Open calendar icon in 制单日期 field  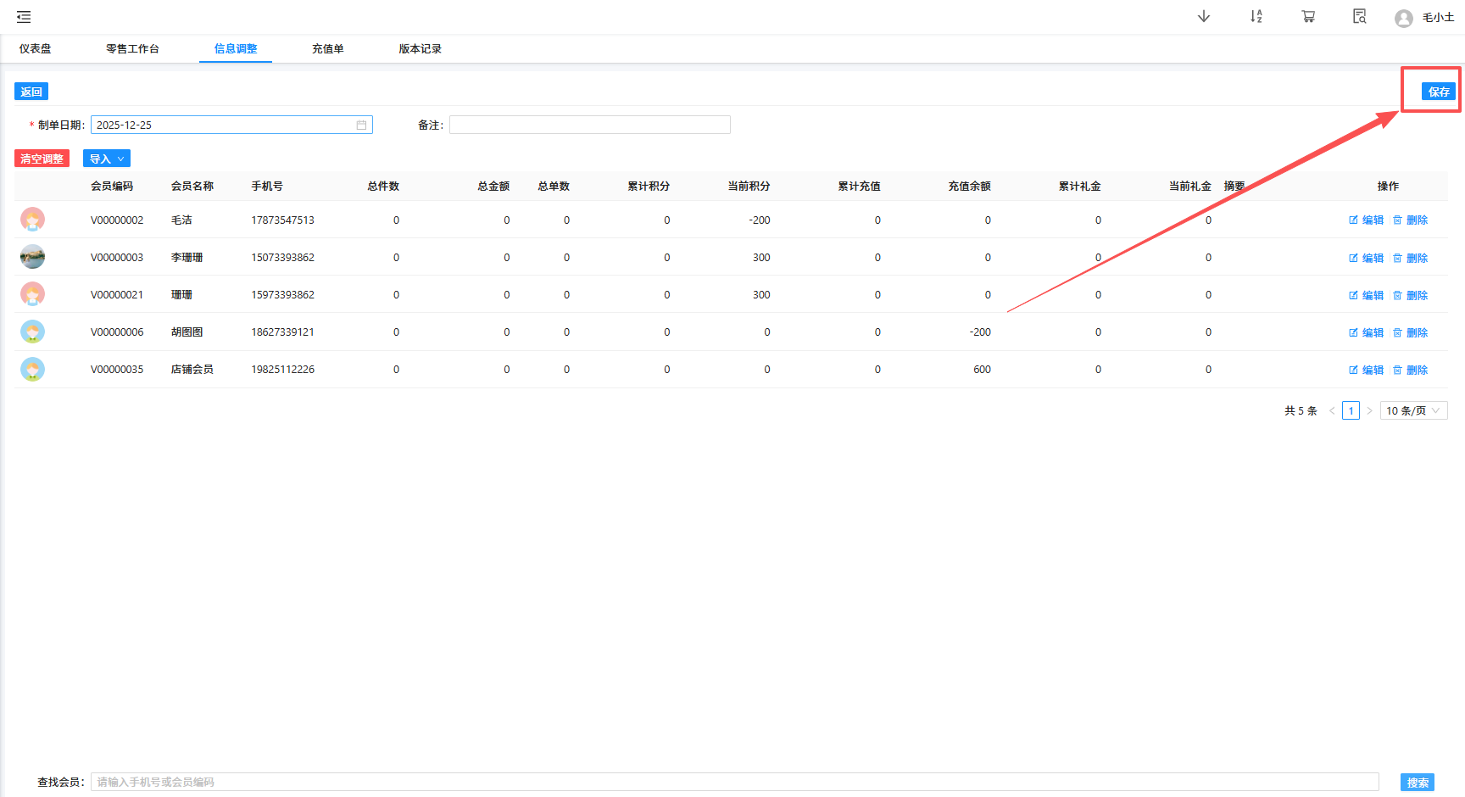click(x=361, y=125)
